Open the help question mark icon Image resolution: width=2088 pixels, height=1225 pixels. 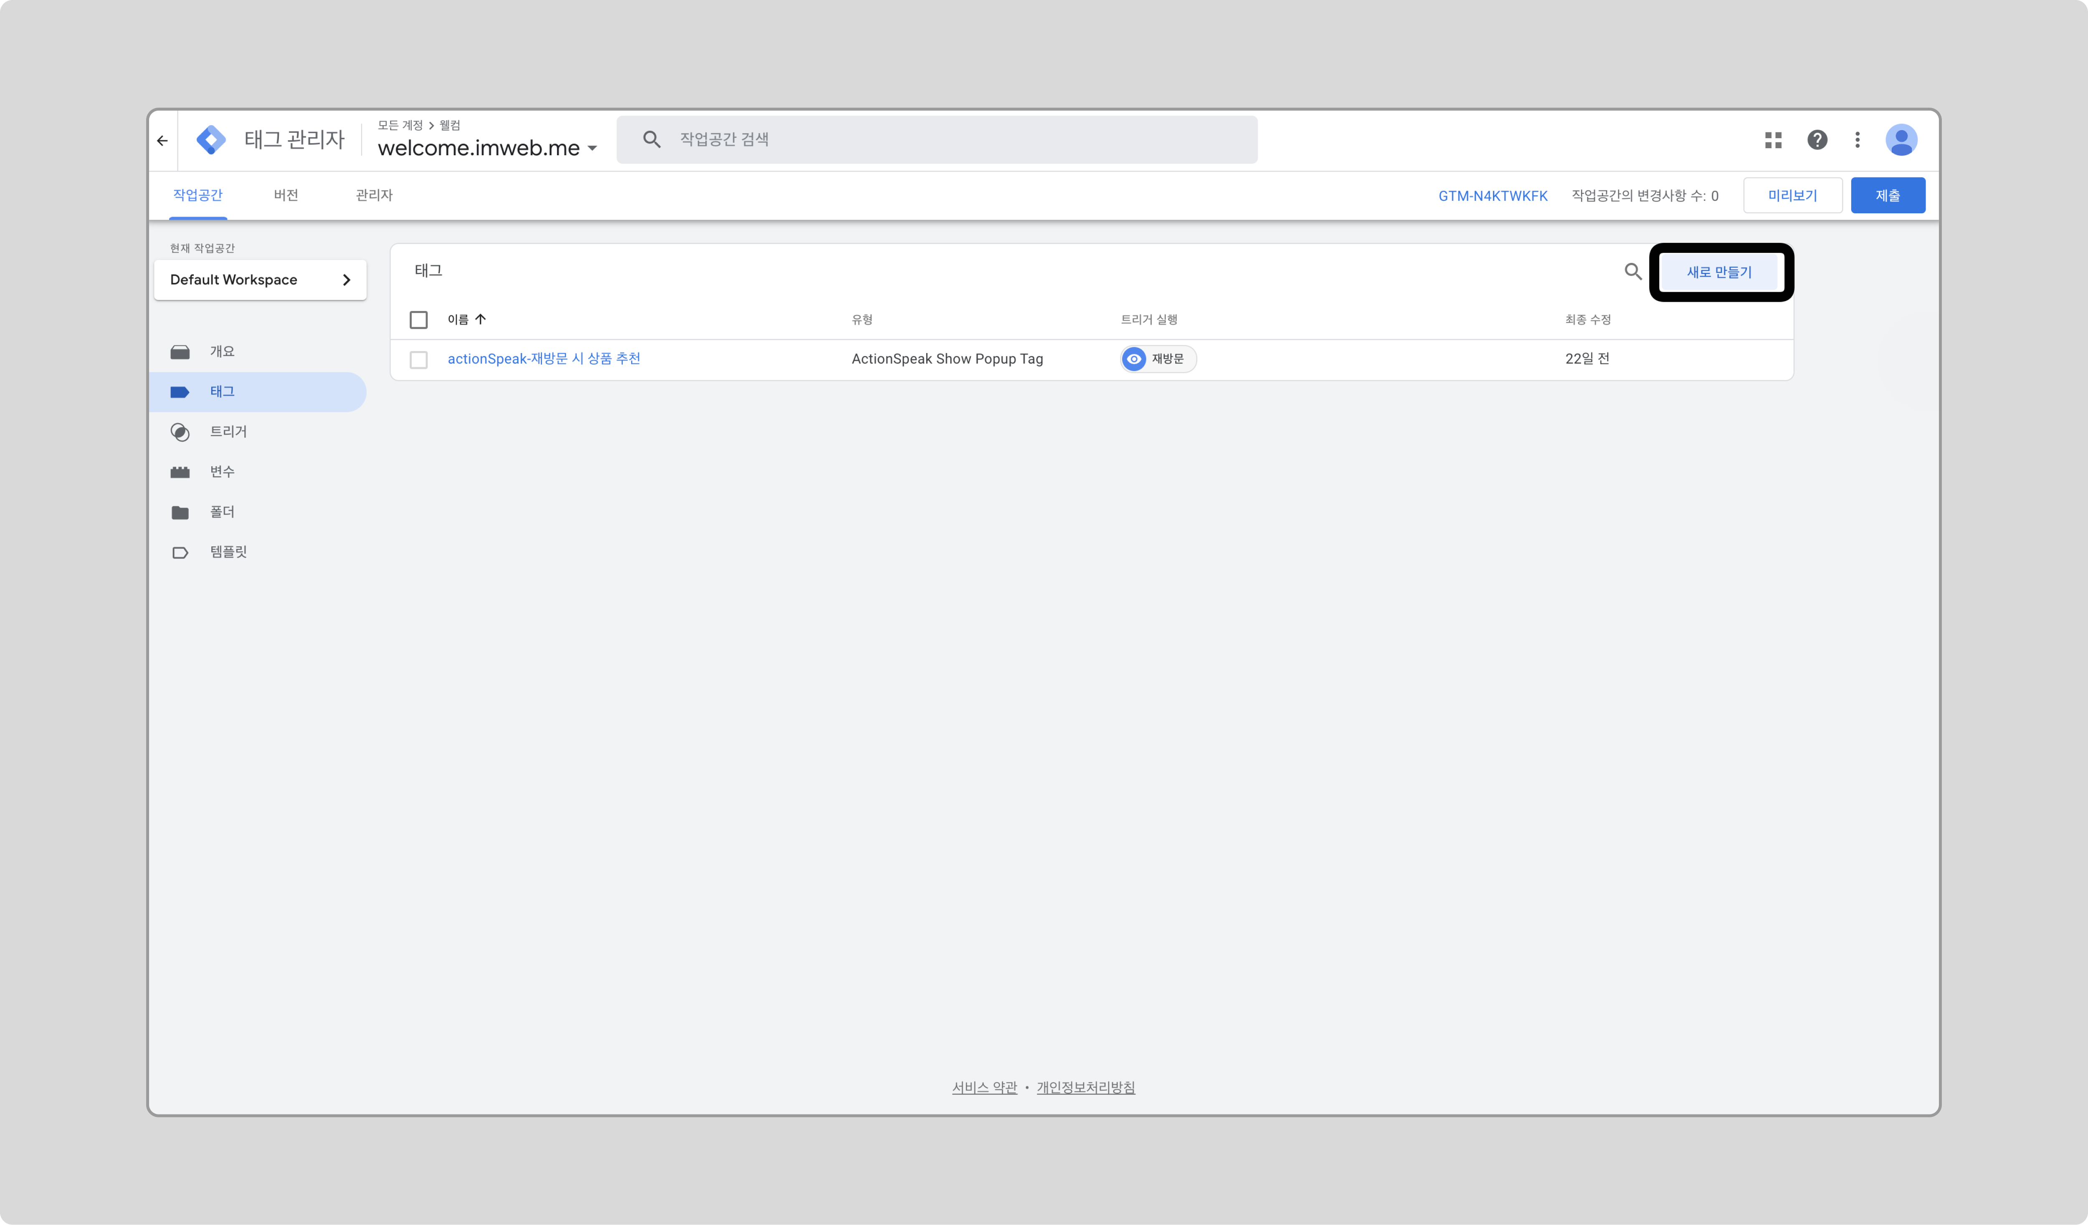click(x=1817, y=140)
